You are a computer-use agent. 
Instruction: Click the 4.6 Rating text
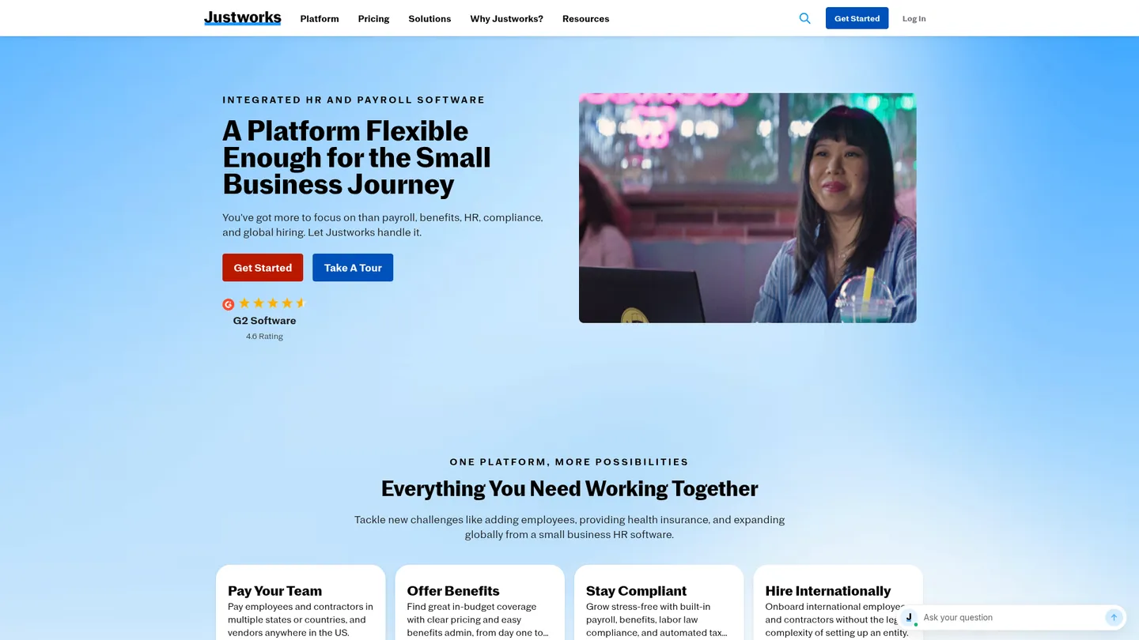coord(264,337)
